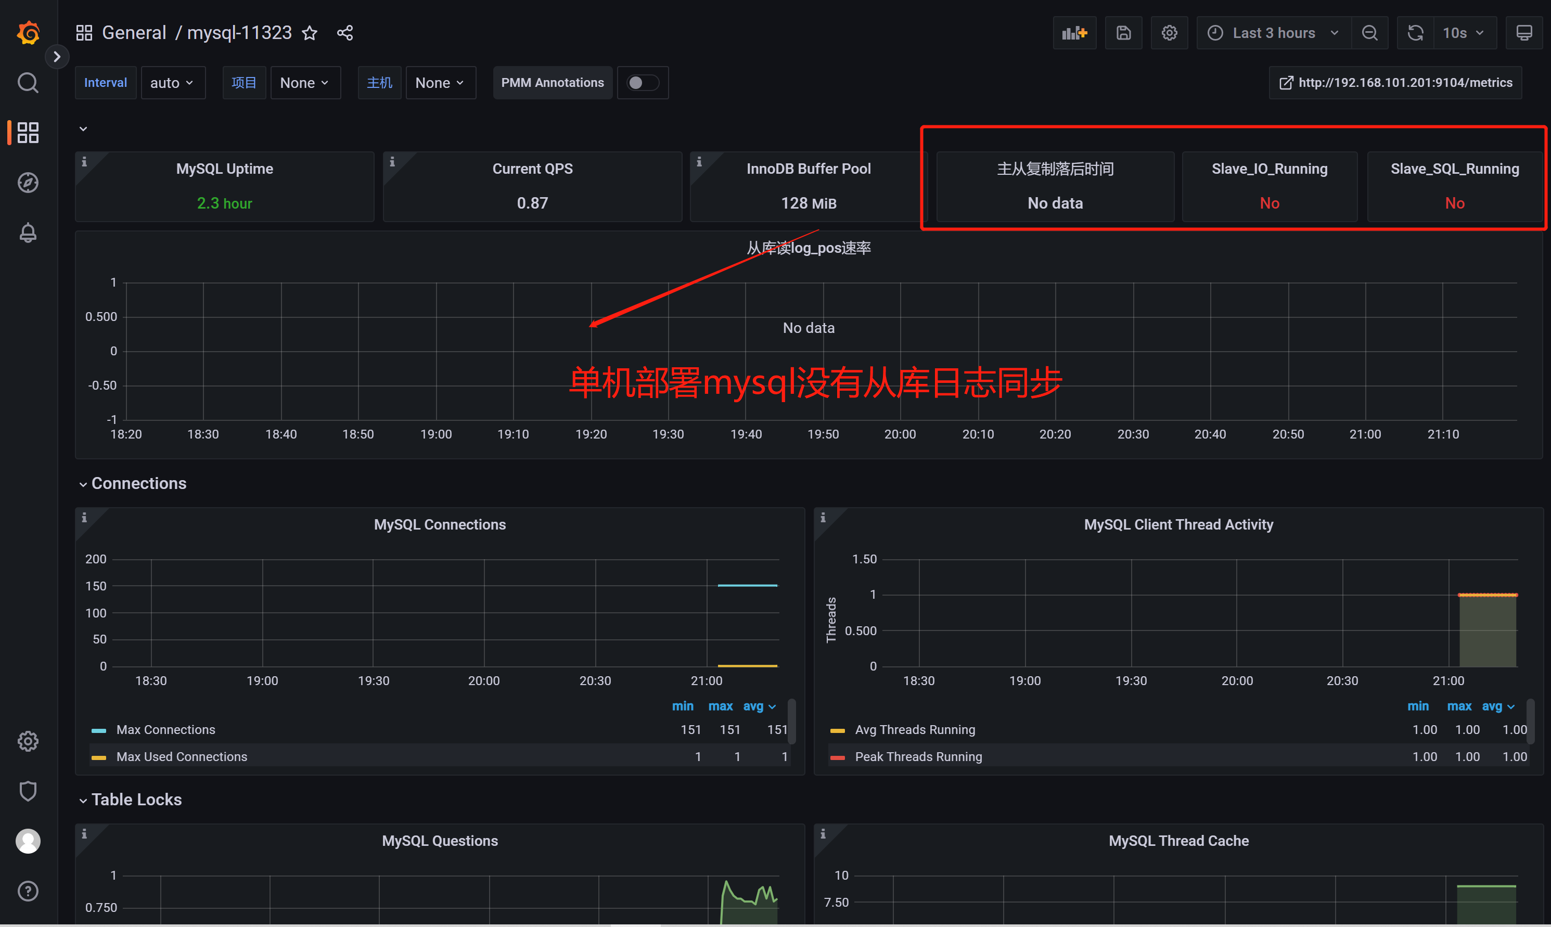Show info for MySQL Client Thread Activity
Screen dimensions: 1551x927
click(823, 518)
